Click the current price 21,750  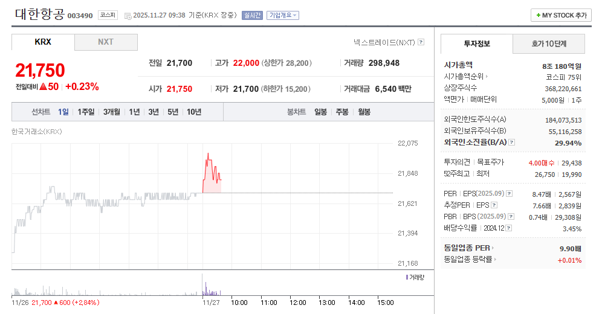tap(40, 70)
